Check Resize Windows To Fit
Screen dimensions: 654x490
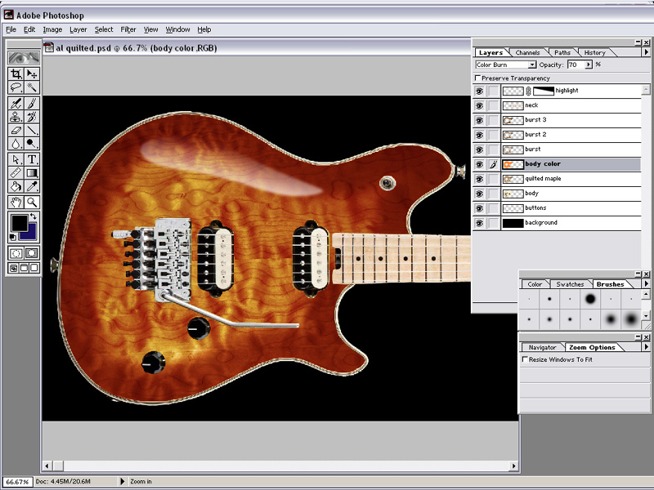(x=525, y=359)
